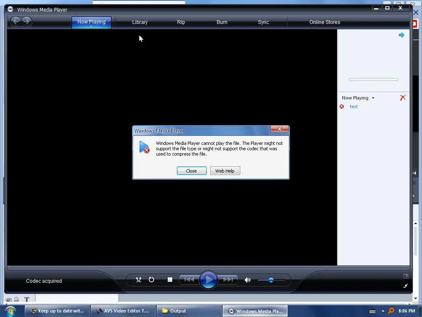Viewport: 422px width, 317px height.
Task: Toggle lock icon in background window
Action: click(16, 299)
